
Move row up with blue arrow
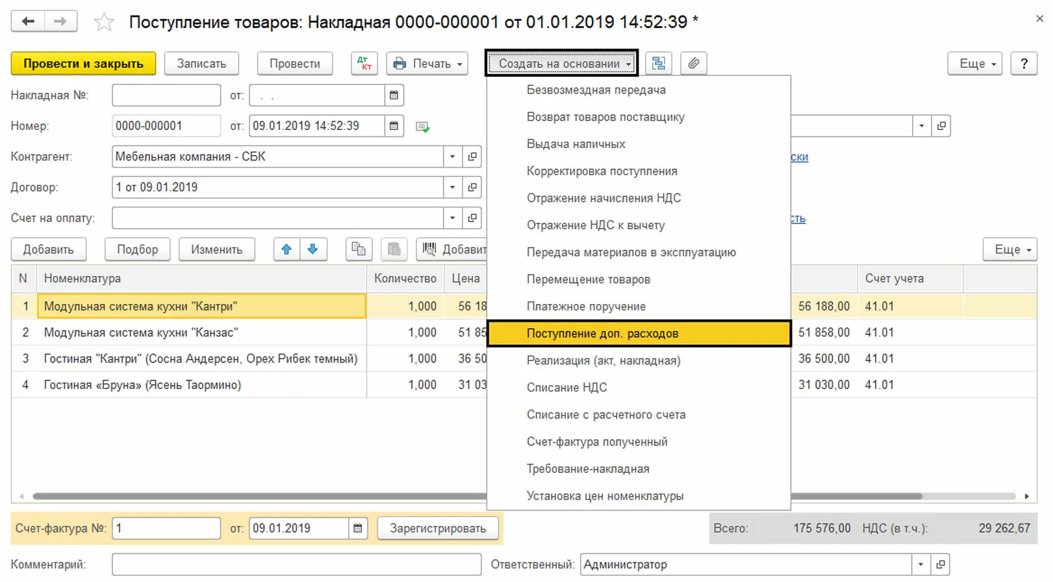point(286,249)
